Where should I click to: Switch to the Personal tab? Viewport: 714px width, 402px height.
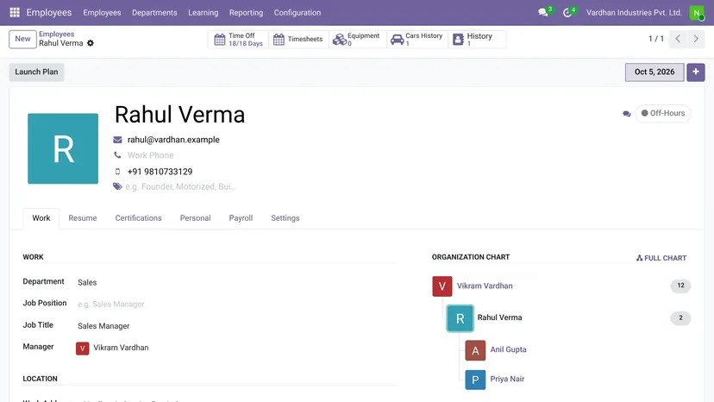196,218
